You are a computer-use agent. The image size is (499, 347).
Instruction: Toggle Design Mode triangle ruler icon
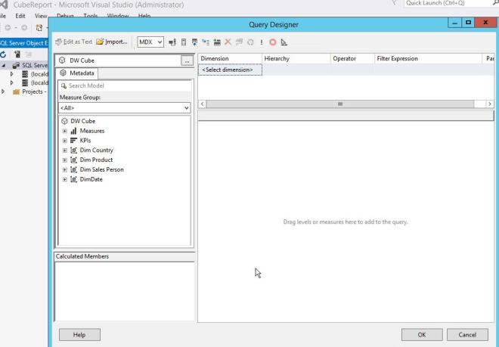coord(284,42)
